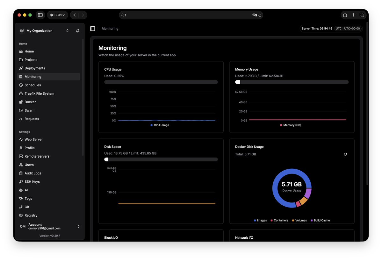Click "Total: 5.71 GB" text

click(x=245, y=154)
